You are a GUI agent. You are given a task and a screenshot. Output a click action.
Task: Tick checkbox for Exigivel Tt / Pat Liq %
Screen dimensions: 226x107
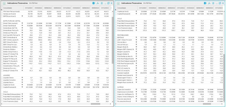pos(2,59)
